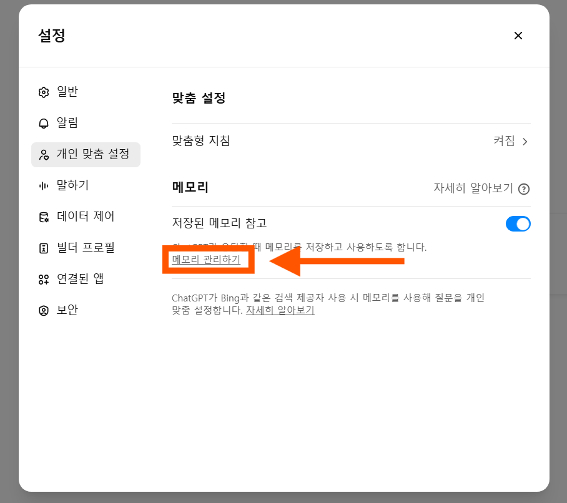Close the 설정 dialog with the X

(518, 36)
